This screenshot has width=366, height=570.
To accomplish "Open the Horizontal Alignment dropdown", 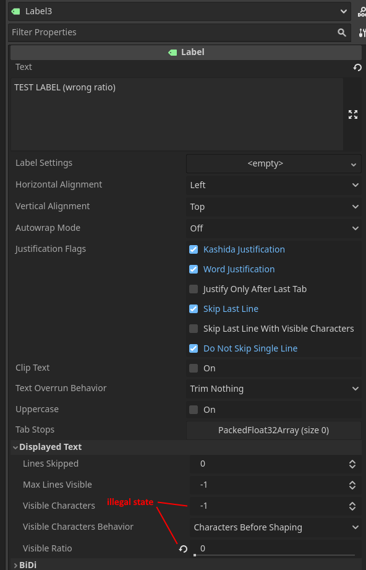I will (274, 184).
